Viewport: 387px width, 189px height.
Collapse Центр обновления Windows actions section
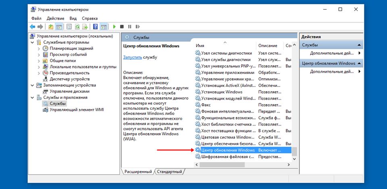[359, 64]
